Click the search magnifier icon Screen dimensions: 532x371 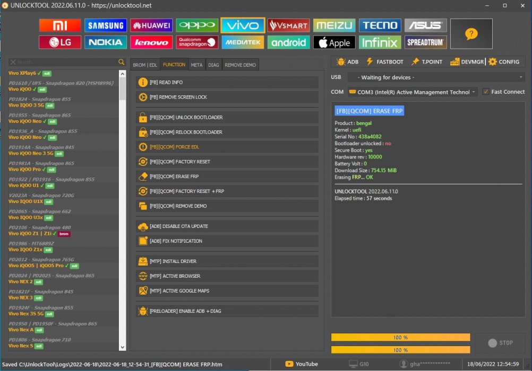pyautogui.click(x=121, y=62)
